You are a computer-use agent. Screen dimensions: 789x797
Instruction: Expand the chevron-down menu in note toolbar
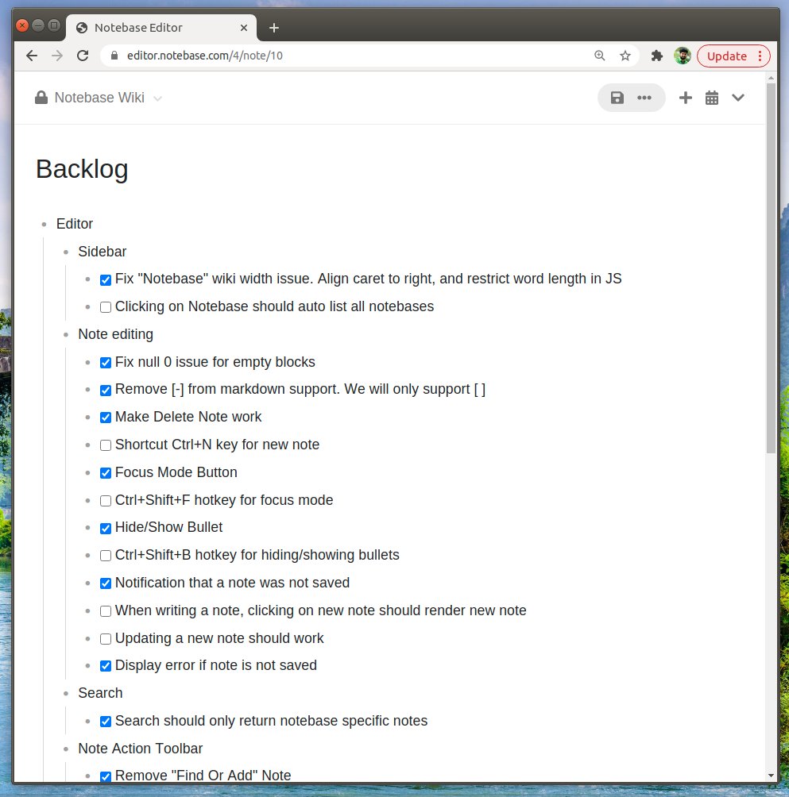point(738,98)
